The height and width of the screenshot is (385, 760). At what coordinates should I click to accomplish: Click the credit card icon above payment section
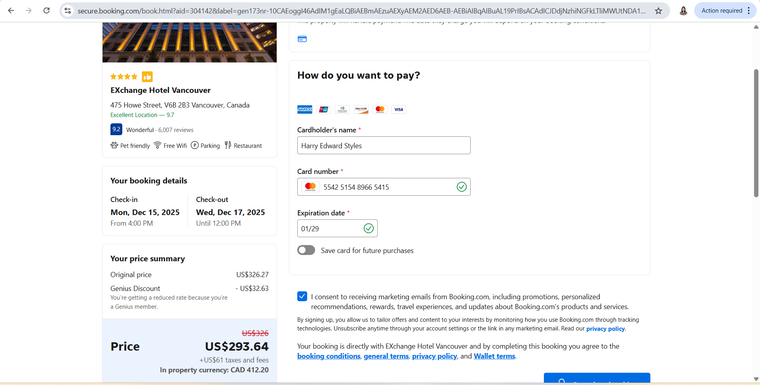pyautogui.click(x=302, y=39)
